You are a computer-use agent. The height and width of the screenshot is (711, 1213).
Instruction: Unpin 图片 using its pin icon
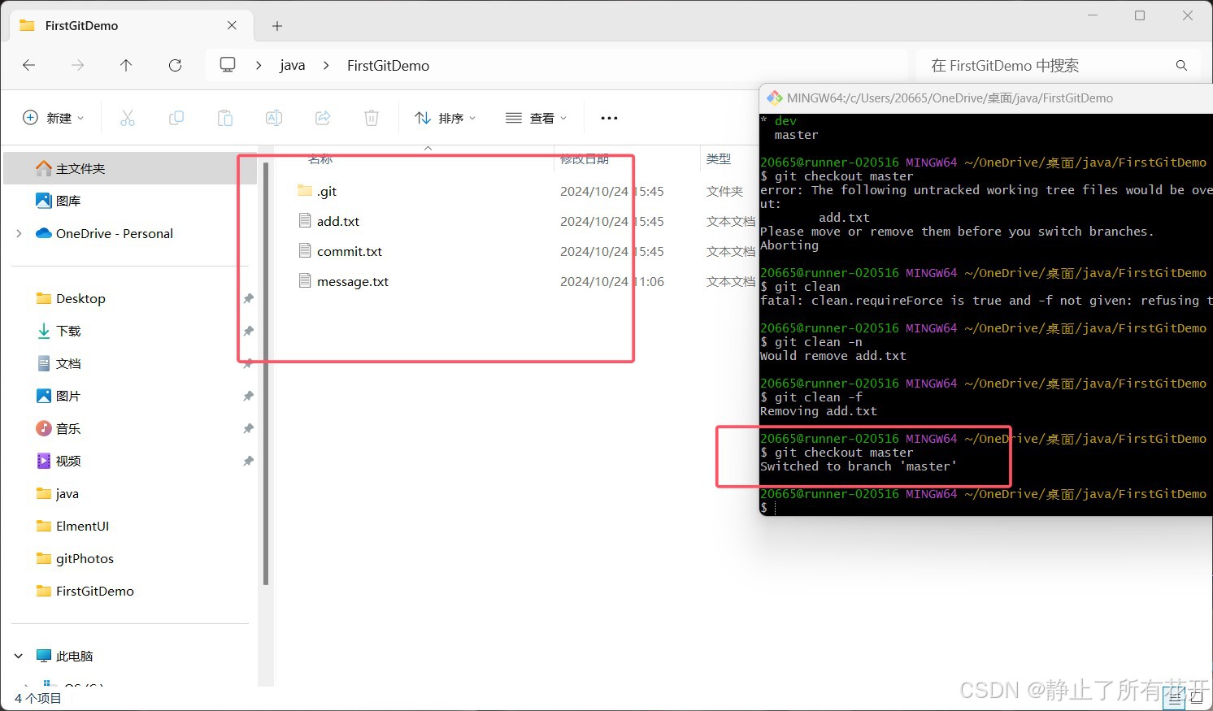248,396
